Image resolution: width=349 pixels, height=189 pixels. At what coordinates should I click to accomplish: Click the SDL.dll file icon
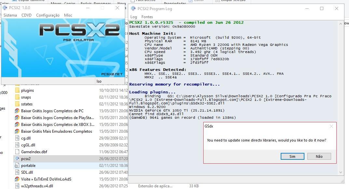coord(17,172)
